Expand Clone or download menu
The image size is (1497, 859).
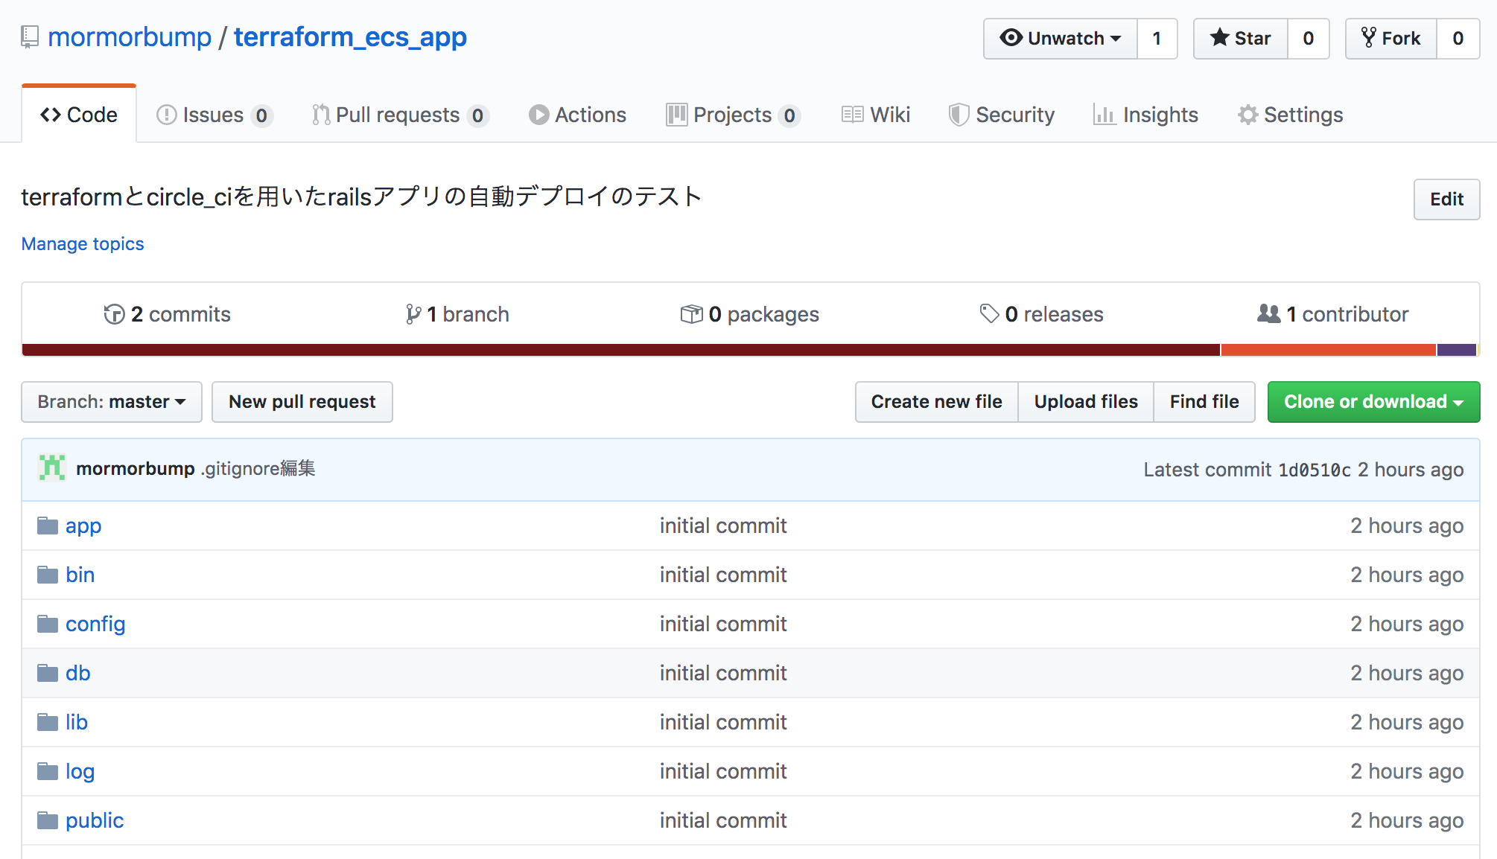1373,402
